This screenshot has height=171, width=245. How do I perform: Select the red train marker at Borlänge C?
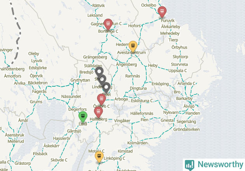tap(108, 24)
